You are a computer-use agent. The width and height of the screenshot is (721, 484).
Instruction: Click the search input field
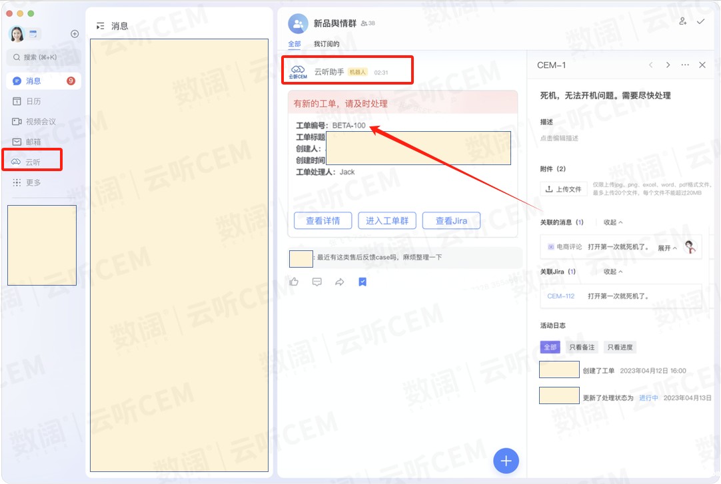43,57
